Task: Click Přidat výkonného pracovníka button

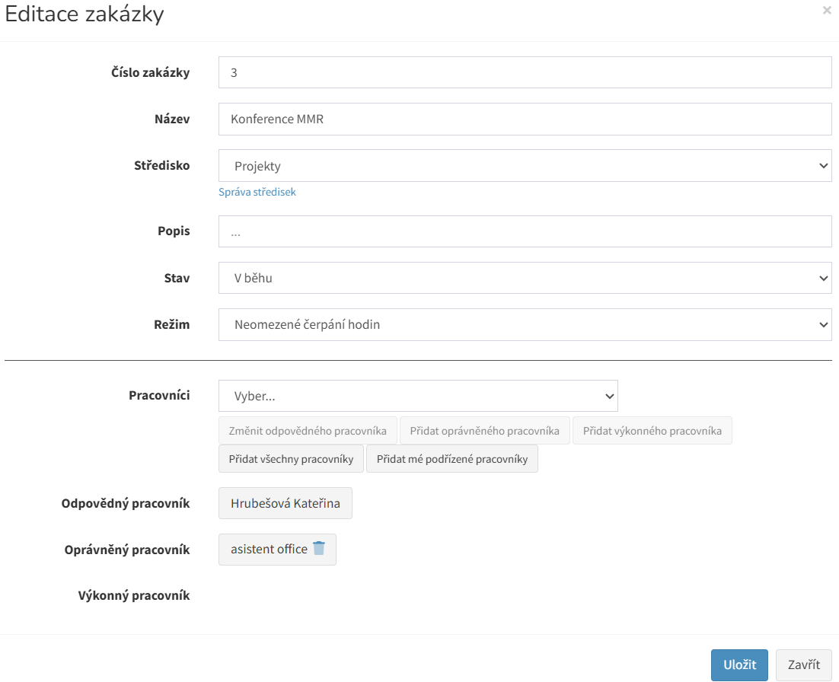Action: point(652,431)
